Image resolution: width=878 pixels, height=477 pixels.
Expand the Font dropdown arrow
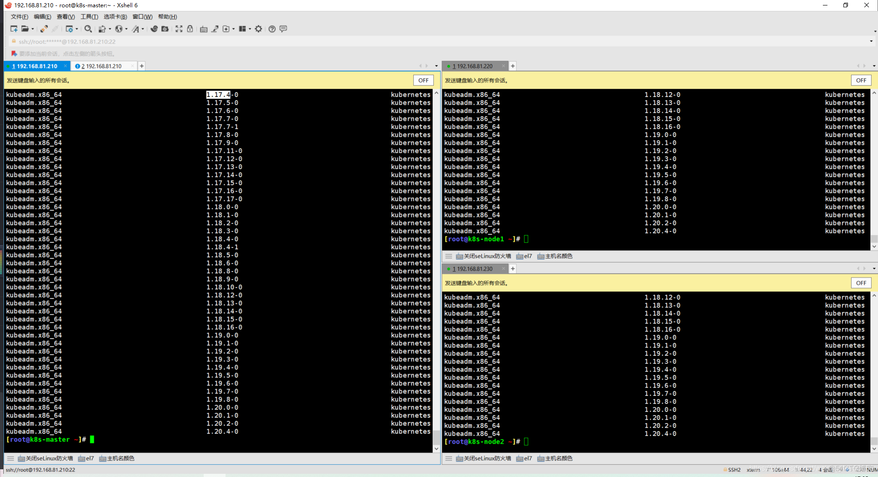[x=143, y=29]
